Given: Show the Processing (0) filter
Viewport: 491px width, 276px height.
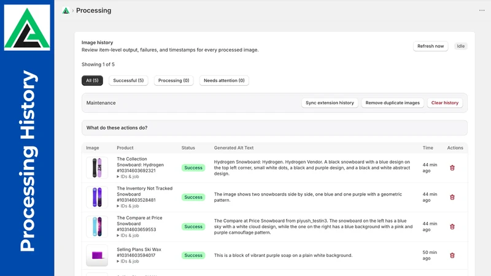Looking at the screenshot, I should point(174,80).
